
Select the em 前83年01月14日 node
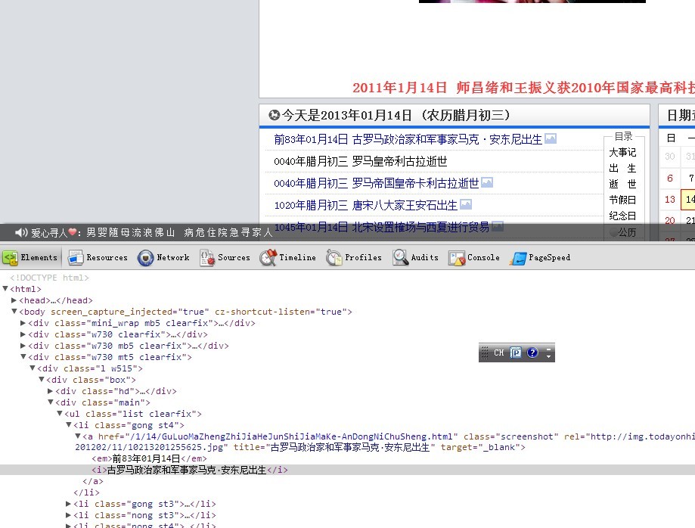150,458
